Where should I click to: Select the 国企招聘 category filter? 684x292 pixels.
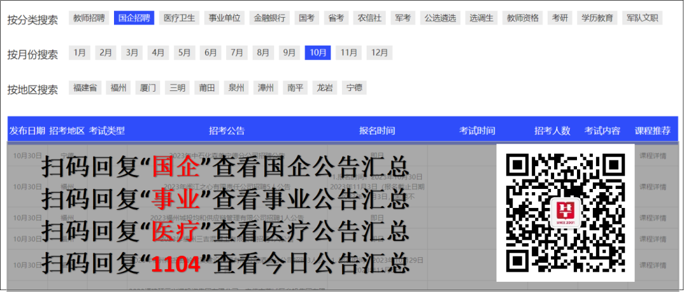click(x=134, y=18)
